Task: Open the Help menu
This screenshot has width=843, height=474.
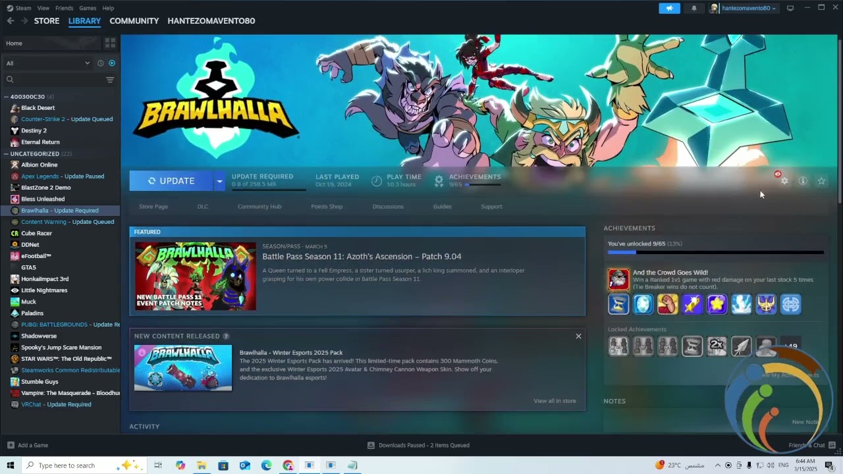Action: point(109,8)
